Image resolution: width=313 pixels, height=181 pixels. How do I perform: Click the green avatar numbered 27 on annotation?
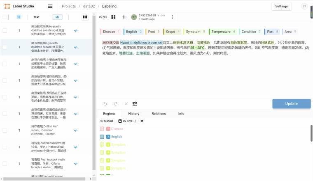click(x=134, y=17)
